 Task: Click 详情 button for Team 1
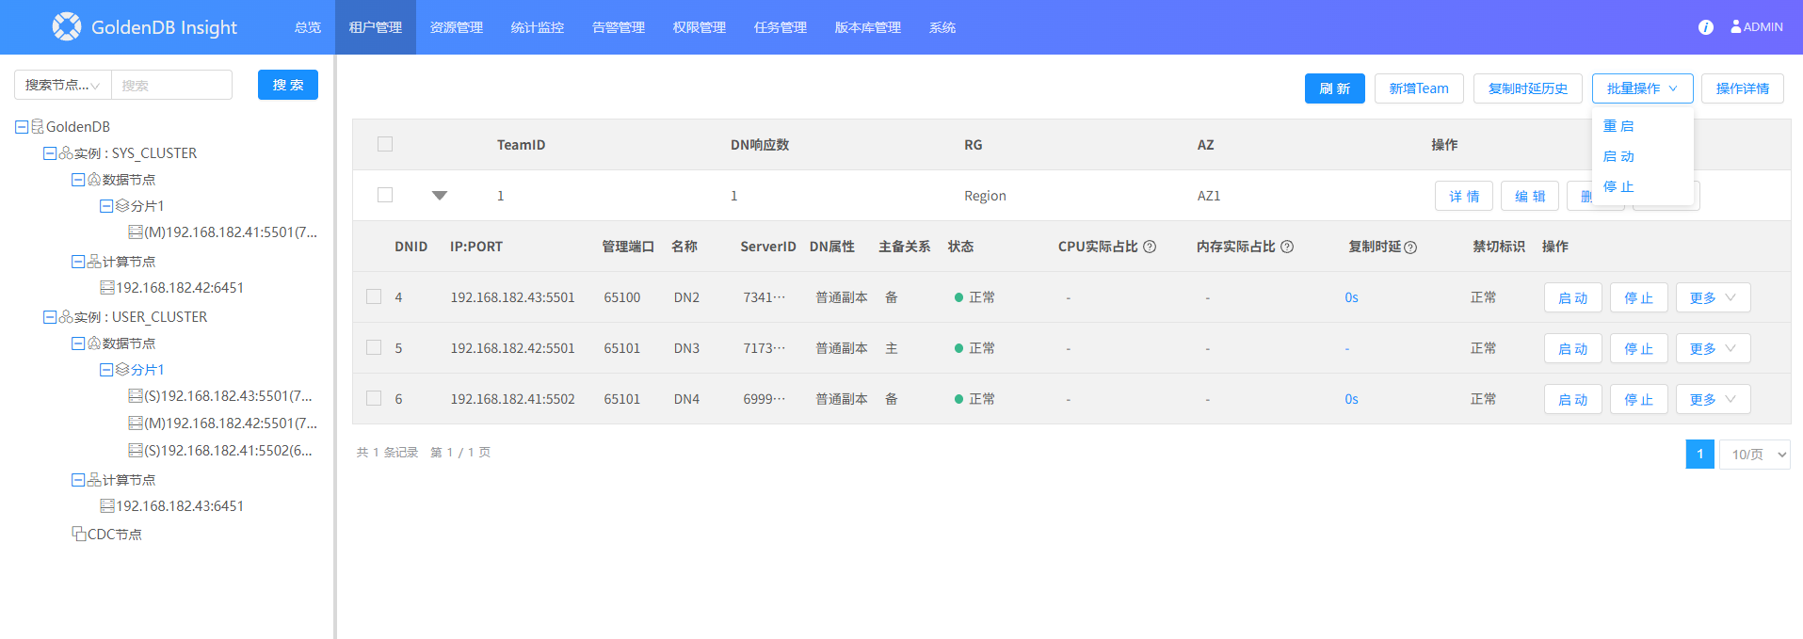tap(1464, 196)
